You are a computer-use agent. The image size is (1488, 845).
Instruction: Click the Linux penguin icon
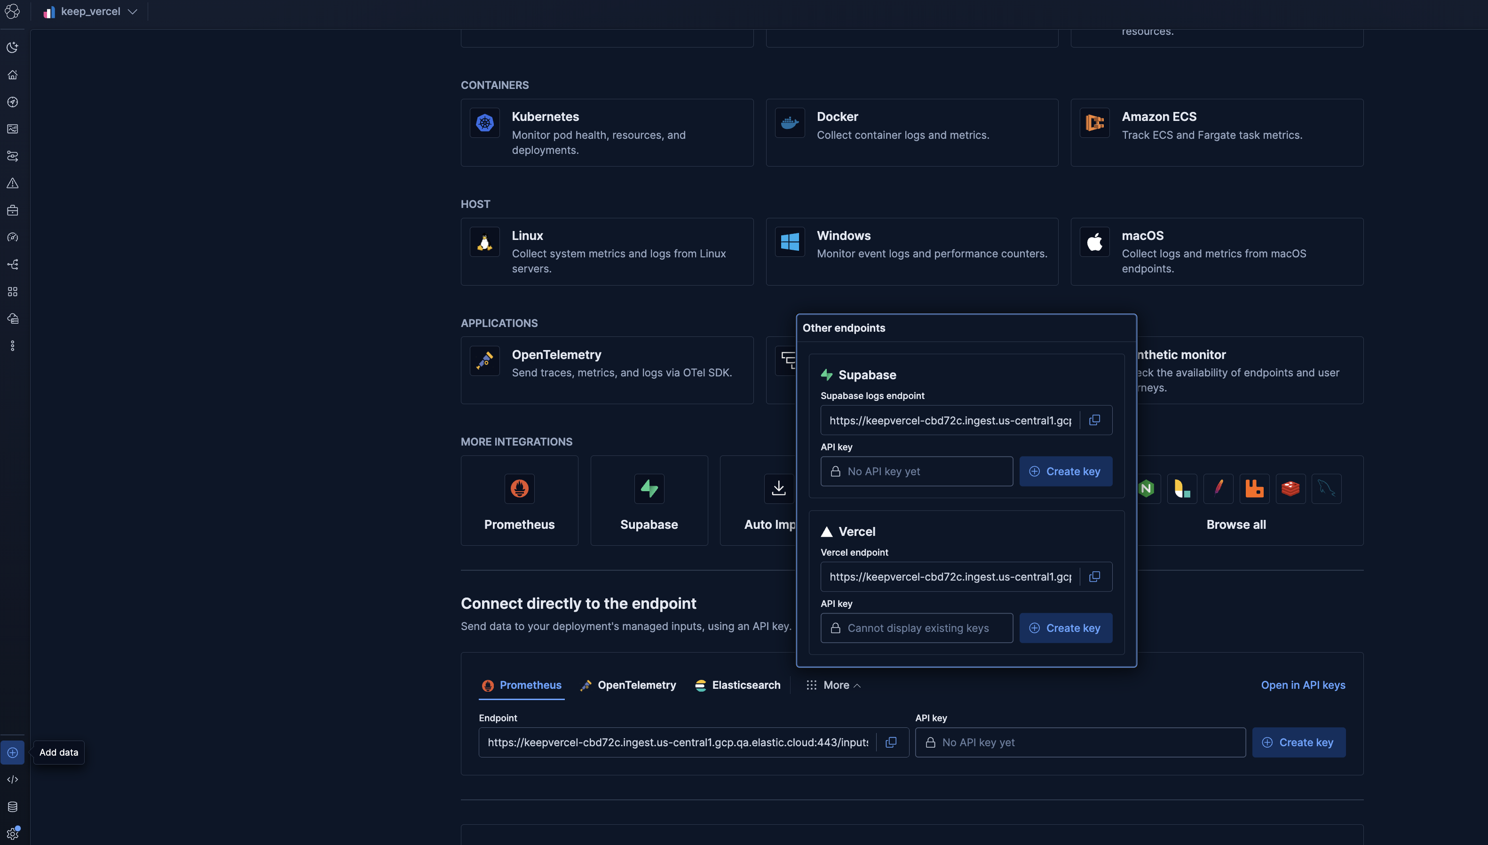point(485,242)
